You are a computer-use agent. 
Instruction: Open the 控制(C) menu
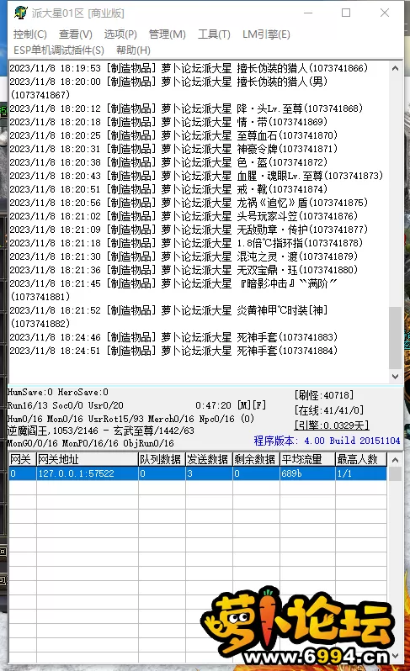[x=30, y=34]
